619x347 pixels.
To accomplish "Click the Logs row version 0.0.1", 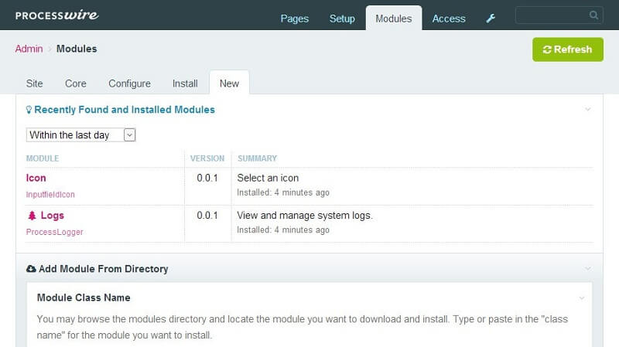I will [207, 216].
